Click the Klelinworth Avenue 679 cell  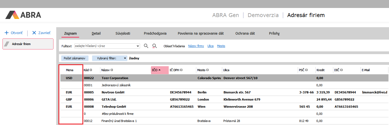pyautogui.click(x=242, y=99)
